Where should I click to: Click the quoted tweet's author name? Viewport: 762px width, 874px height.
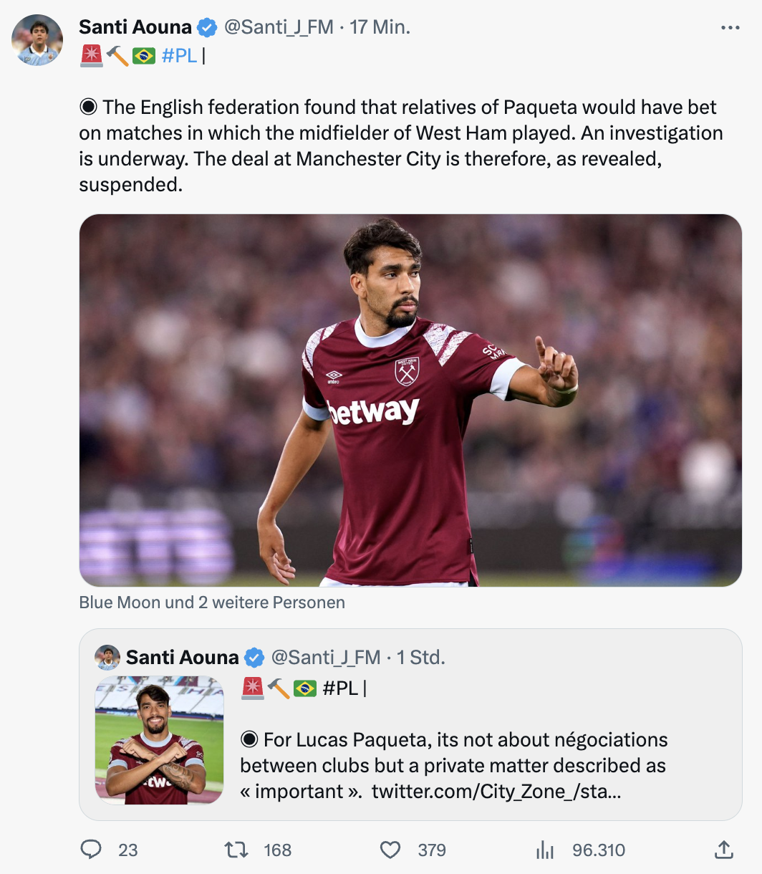tap(182, 657)
